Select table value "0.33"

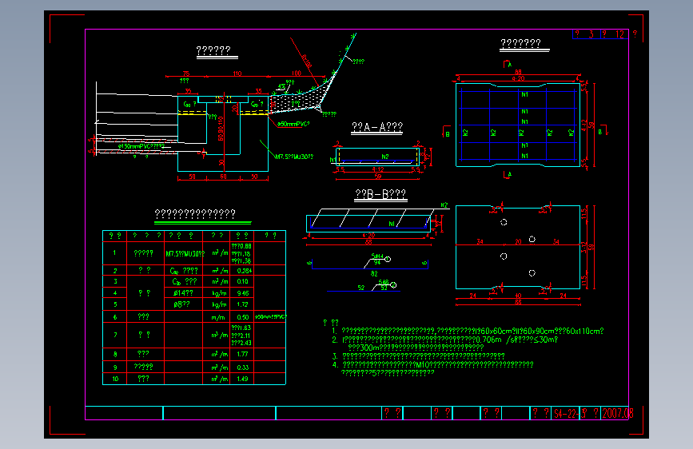243,368
